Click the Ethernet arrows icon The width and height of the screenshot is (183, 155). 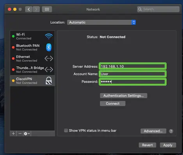click(49, 58)
